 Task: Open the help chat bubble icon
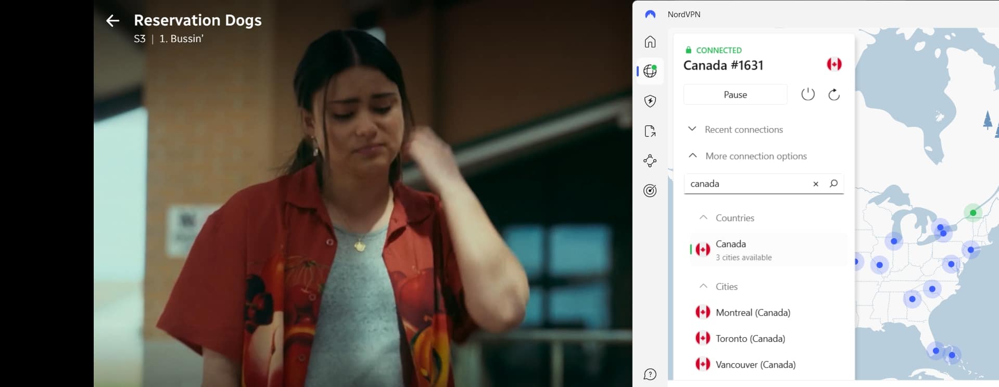(x=650, y=375)
